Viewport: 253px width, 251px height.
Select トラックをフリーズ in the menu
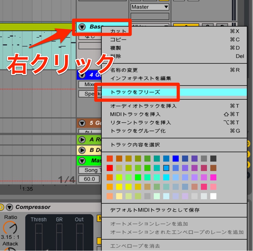(x=174, y=92)
